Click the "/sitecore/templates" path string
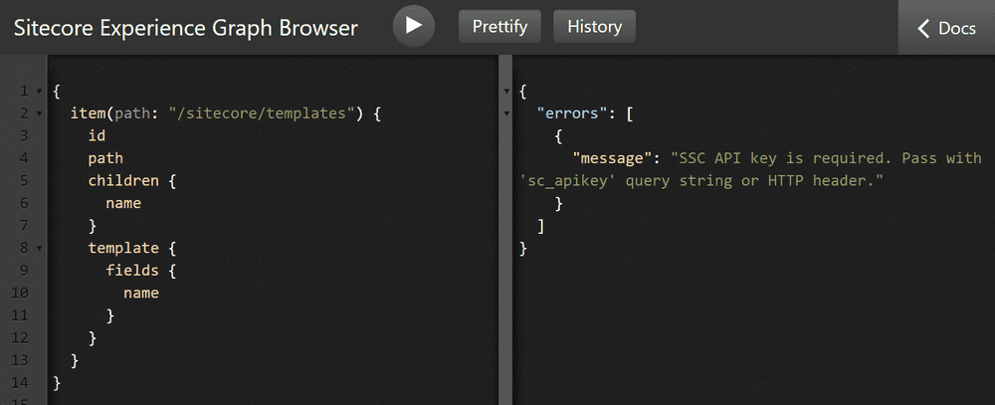This screenshot has height=405, width=995. pyautogui.click(x=262, y=113)
